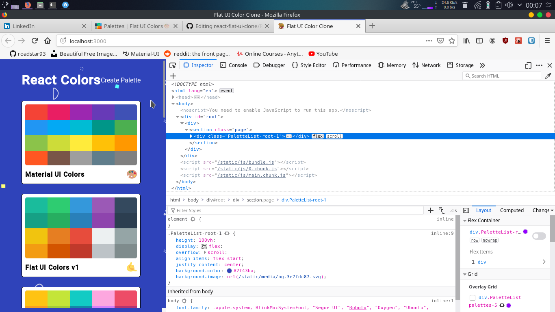Open the Library history and bookmarks
Viewport: 555px width, 312px height.
(467, 41)
